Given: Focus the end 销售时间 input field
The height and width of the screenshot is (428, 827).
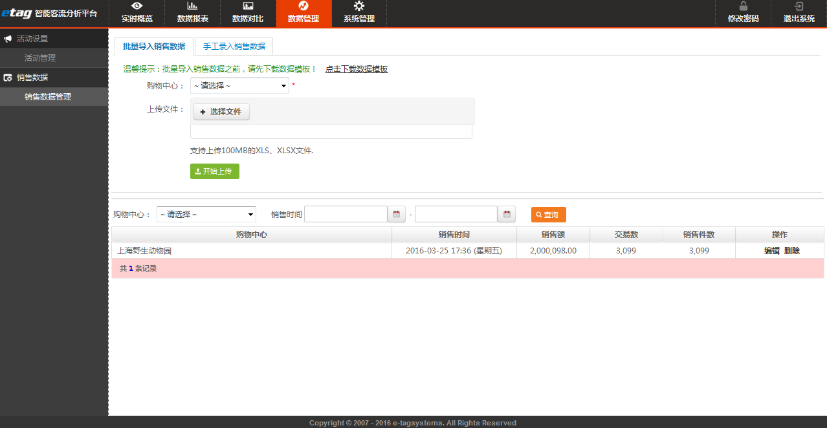Looking at the screenshot, I should tap(456, 214).
